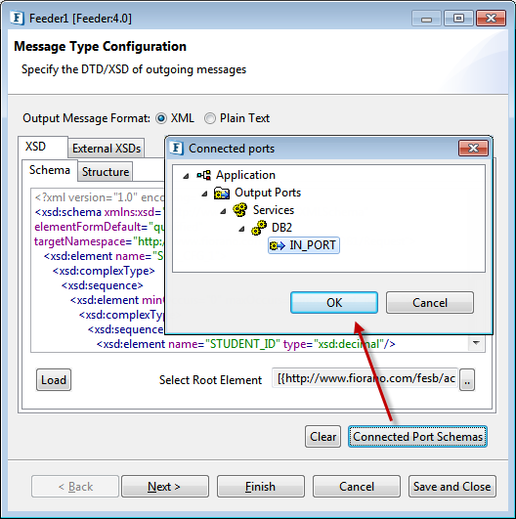Click the Connected ports dialog title icon
The height and width of the screenshot is (519, 516).
177,148
